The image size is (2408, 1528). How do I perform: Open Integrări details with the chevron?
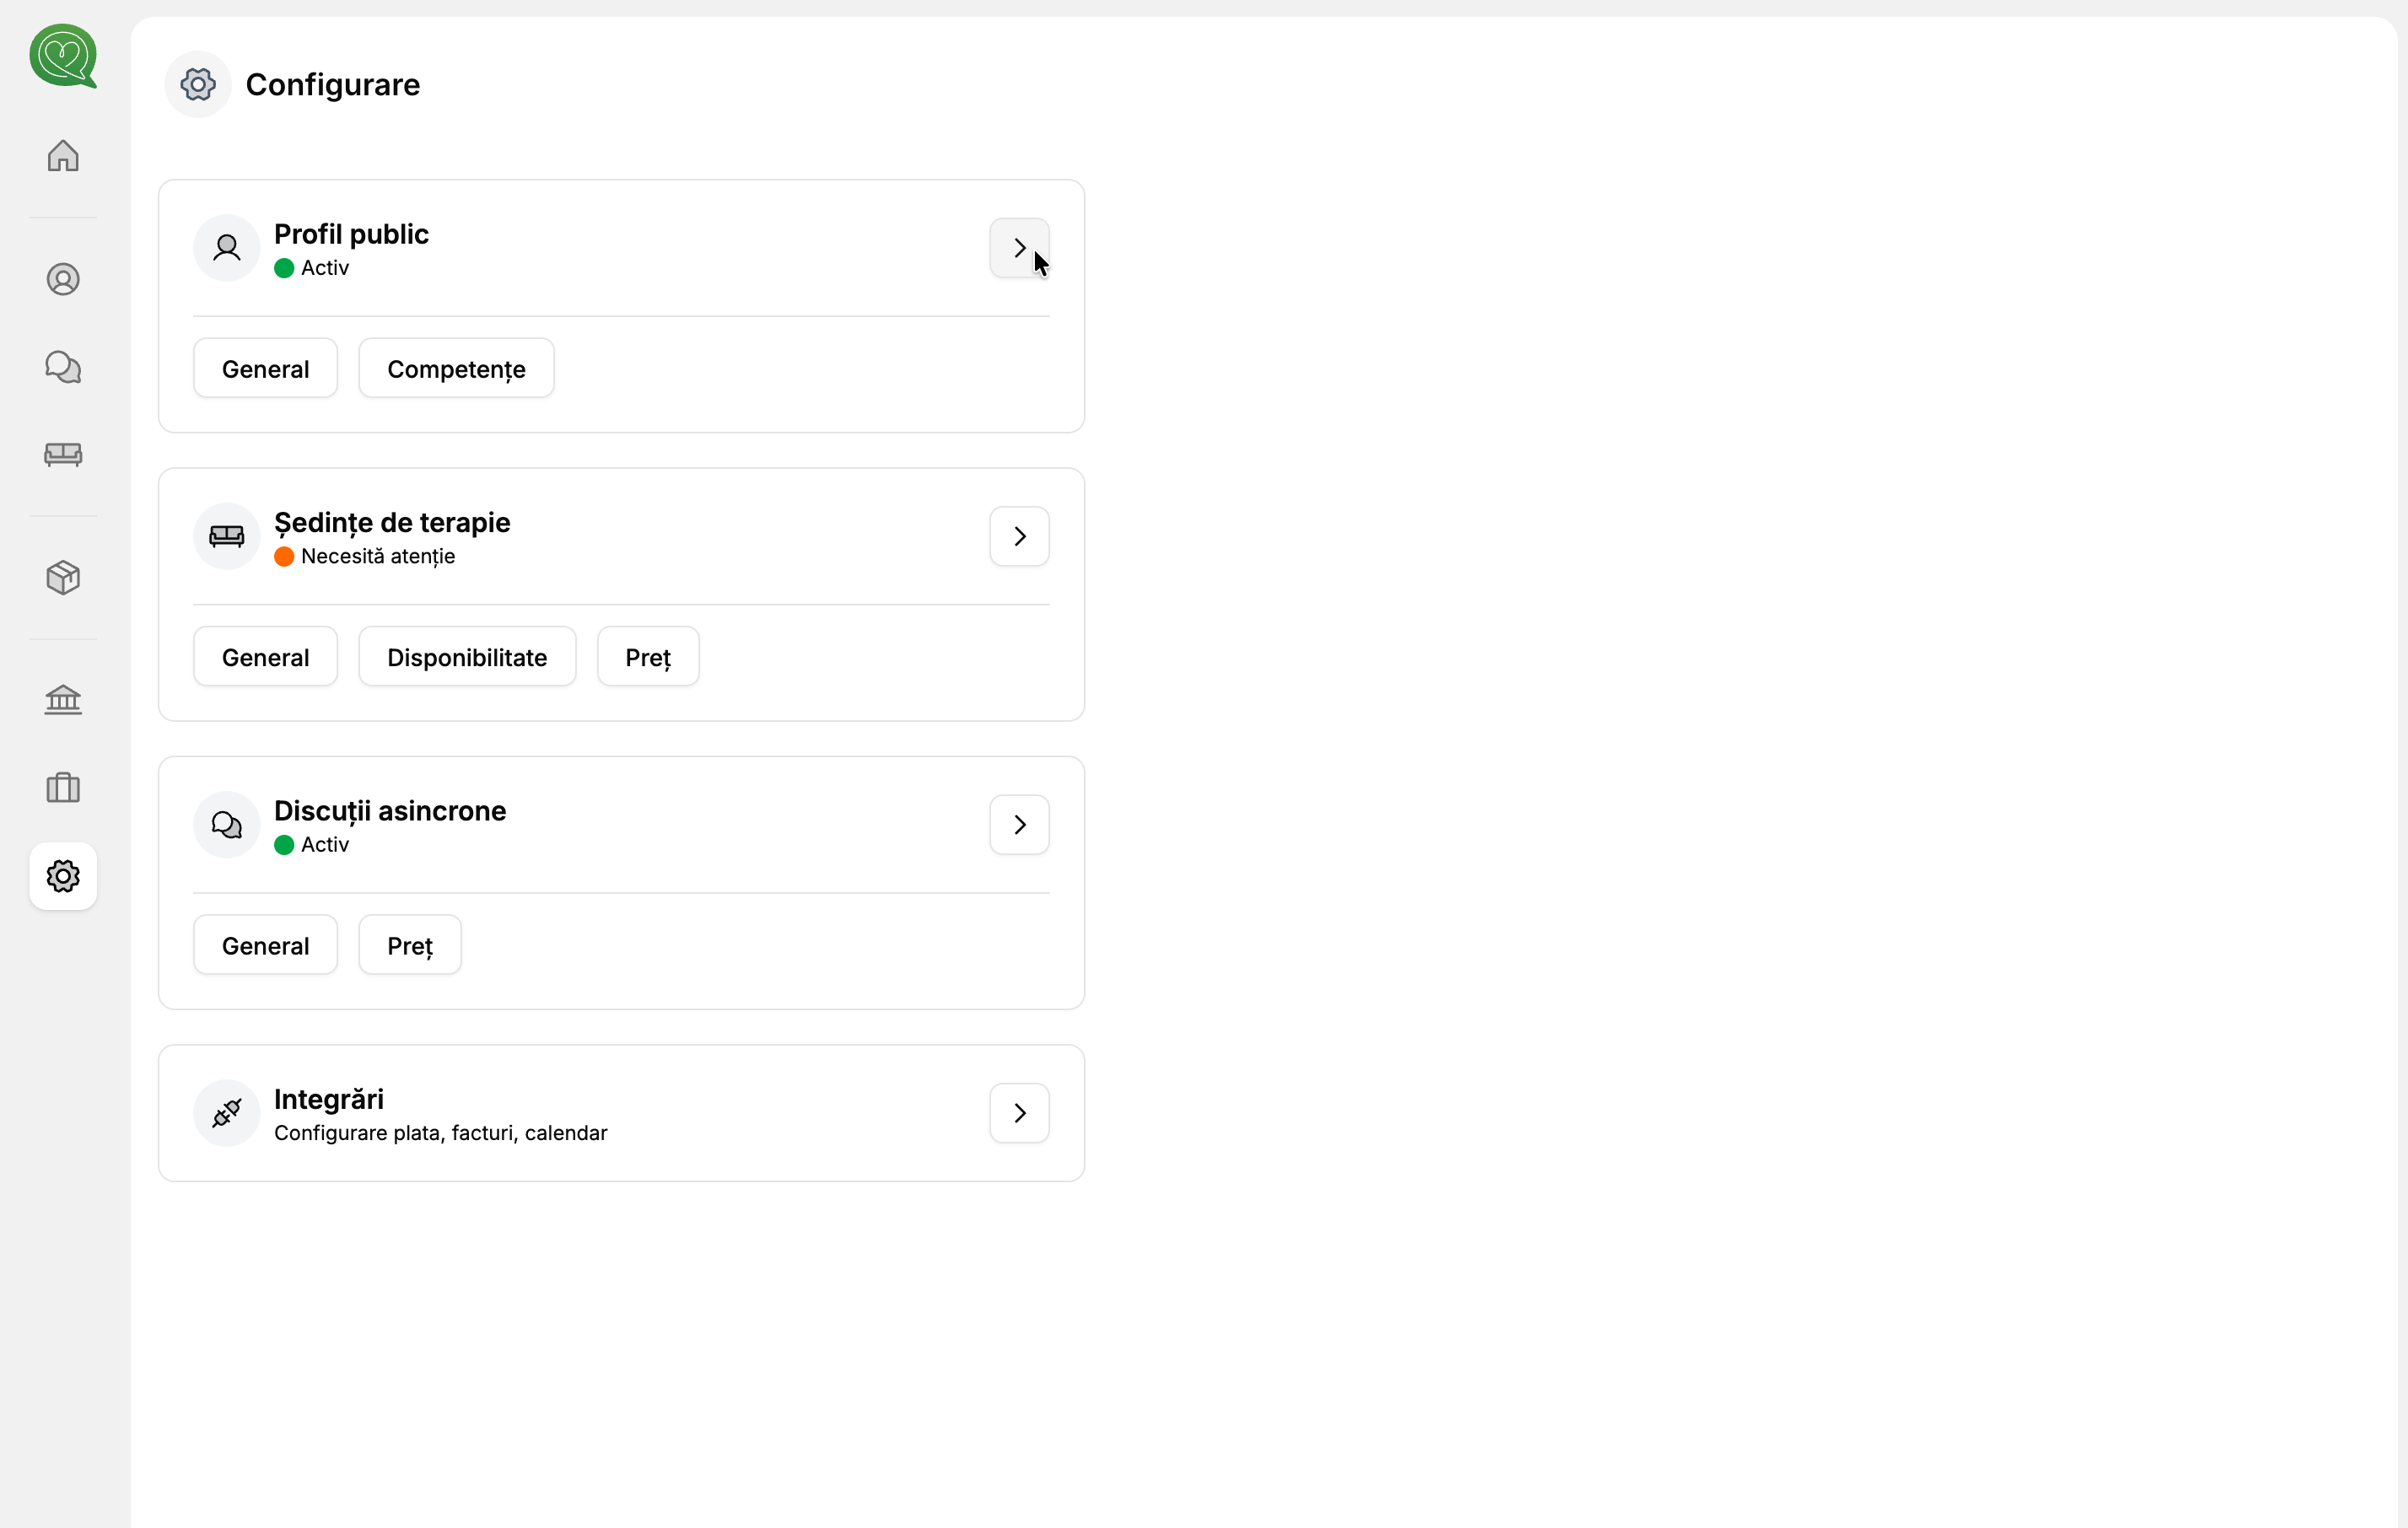1019,1113
